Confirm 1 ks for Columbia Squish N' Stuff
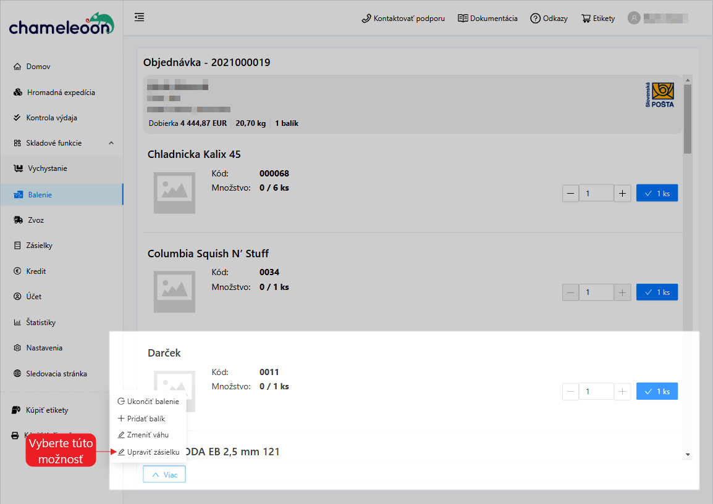This screenshot has width=713, height=504. [657, 292]
